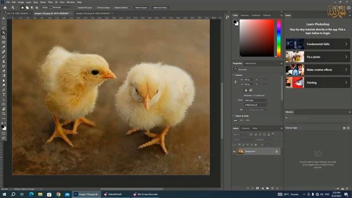Choose Intersect with Selection mode
Image resolution: width=352 pixels, height=198 pixels.
pyautogui.click(x=37, y=8)
